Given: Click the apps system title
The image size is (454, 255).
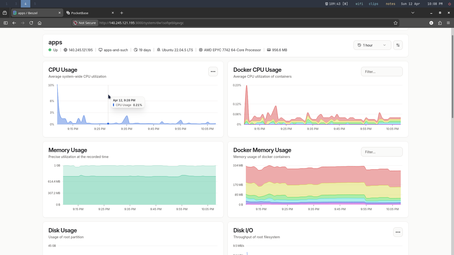Looking at the screenshot, I should click(55, 42).
